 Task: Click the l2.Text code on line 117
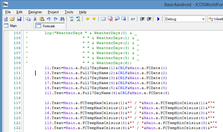click(x=53, y=103)
